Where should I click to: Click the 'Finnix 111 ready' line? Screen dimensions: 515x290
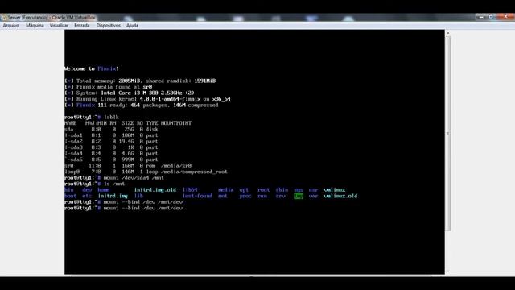point(142,106)
